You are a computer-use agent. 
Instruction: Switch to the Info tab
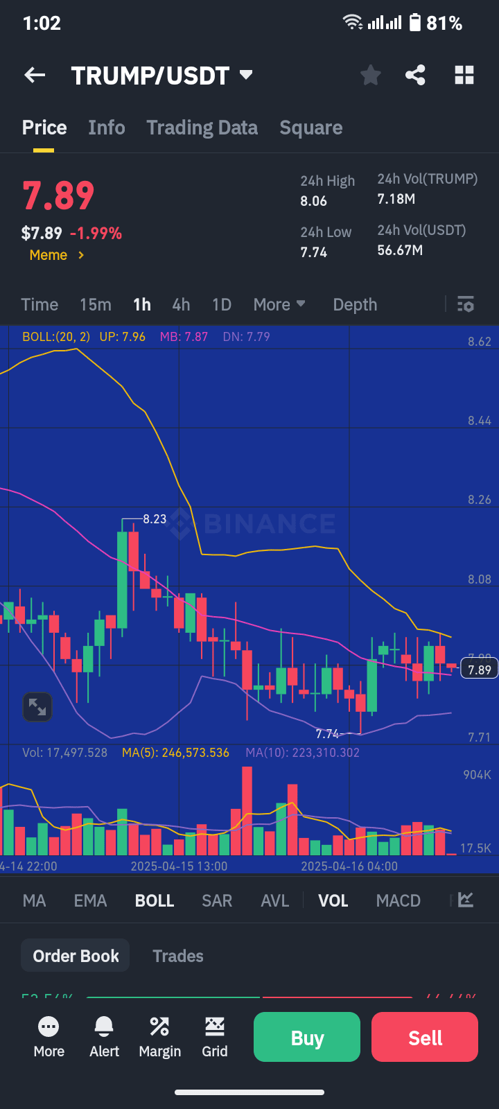[107, 128]
